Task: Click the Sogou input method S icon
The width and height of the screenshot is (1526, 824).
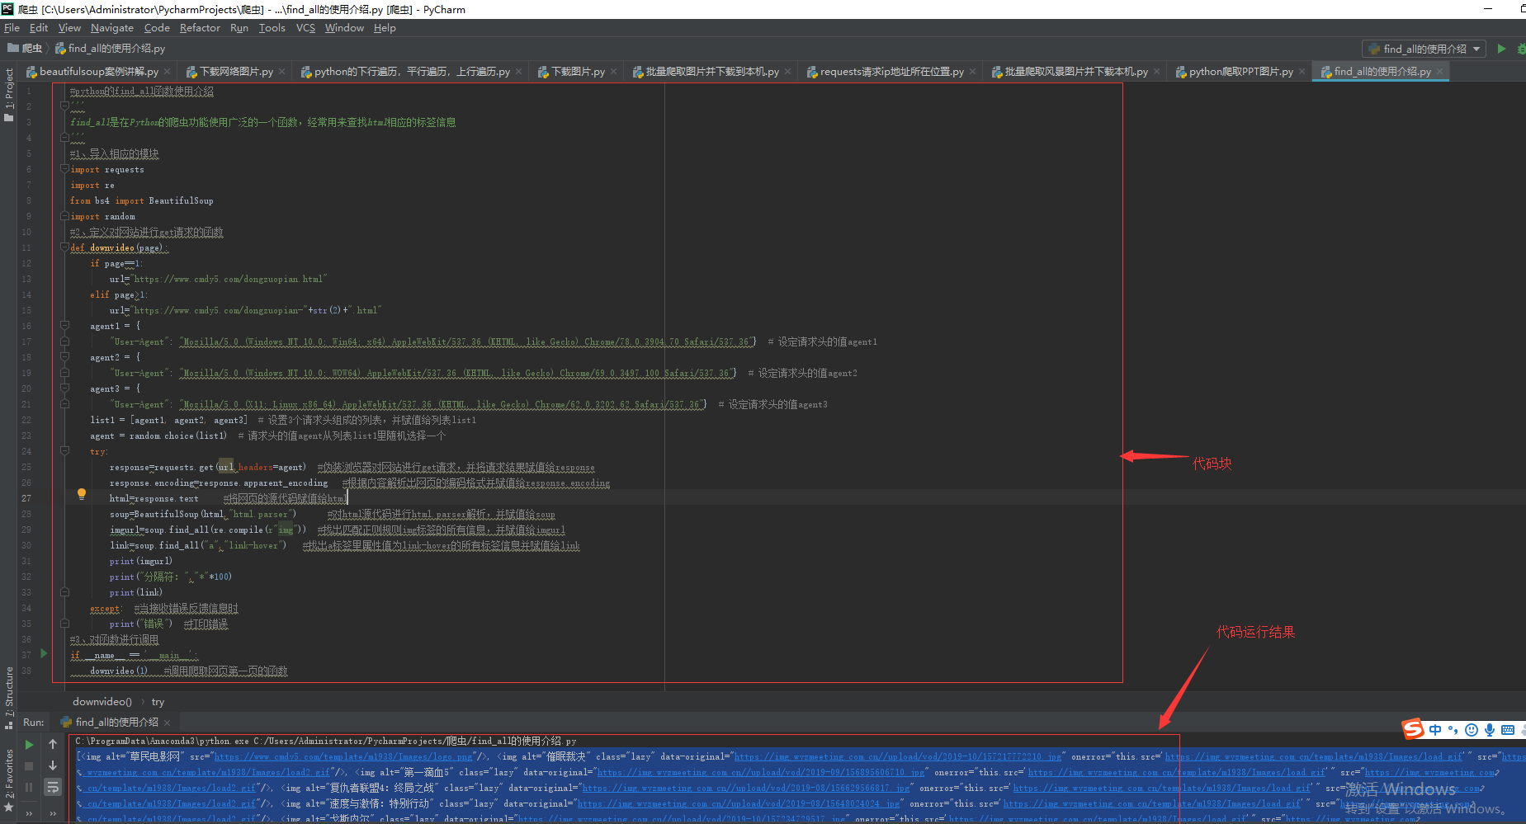Action: (x=1413, y=729)
